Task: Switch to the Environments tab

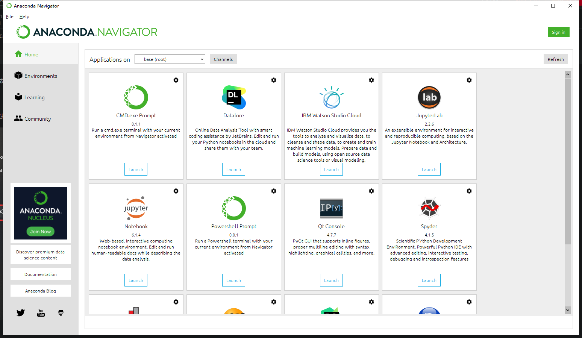Action: (x=41, y=76)
